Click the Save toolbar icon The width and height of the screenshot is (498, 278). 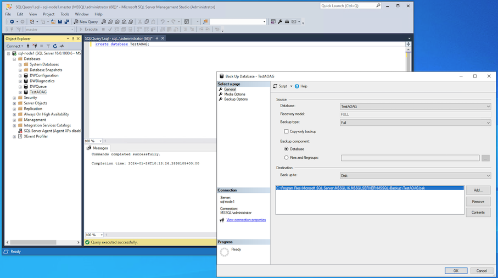60,21
